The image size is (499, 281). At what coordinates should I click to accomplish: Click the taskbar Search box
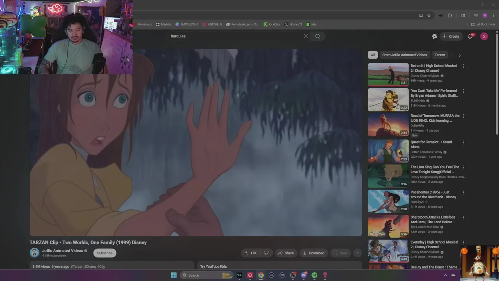point(207,275)
